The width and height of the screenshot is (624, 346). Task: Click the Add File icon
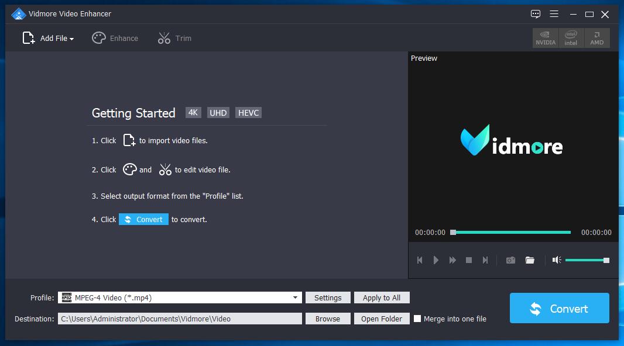point(29,38)
